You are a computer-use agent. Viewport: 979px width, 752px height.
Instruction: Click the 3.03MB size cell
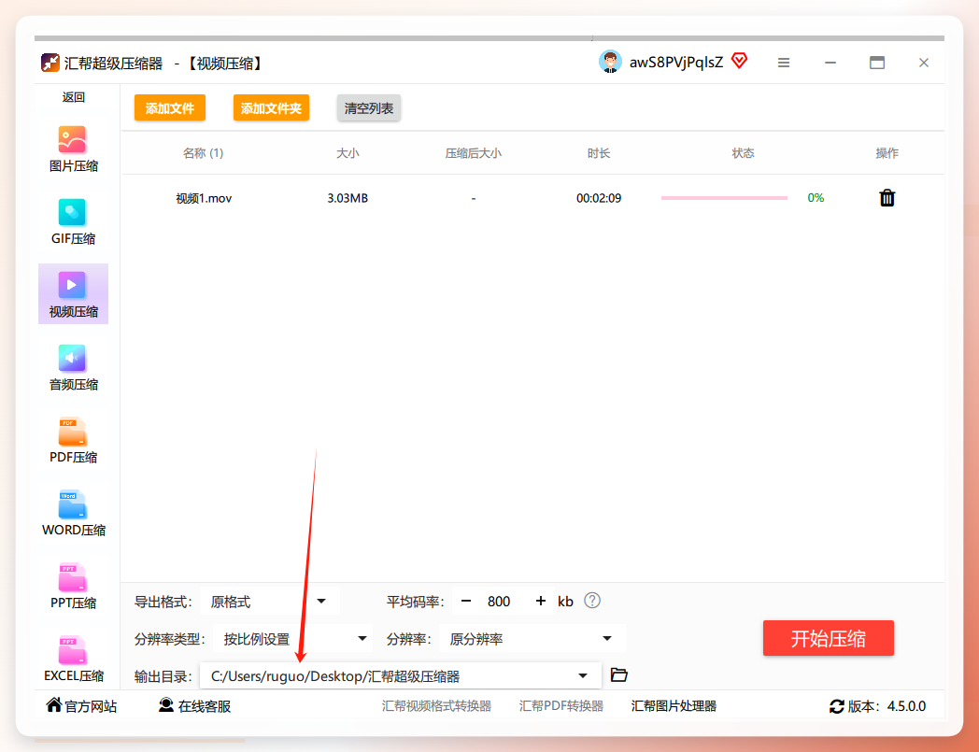click(348, 198)
